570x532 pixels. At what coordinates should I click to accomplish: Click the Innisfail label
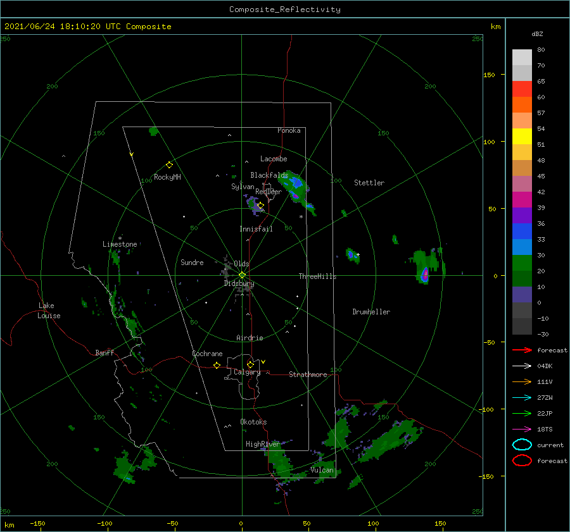pyautogui.click(x=256, y=229)
